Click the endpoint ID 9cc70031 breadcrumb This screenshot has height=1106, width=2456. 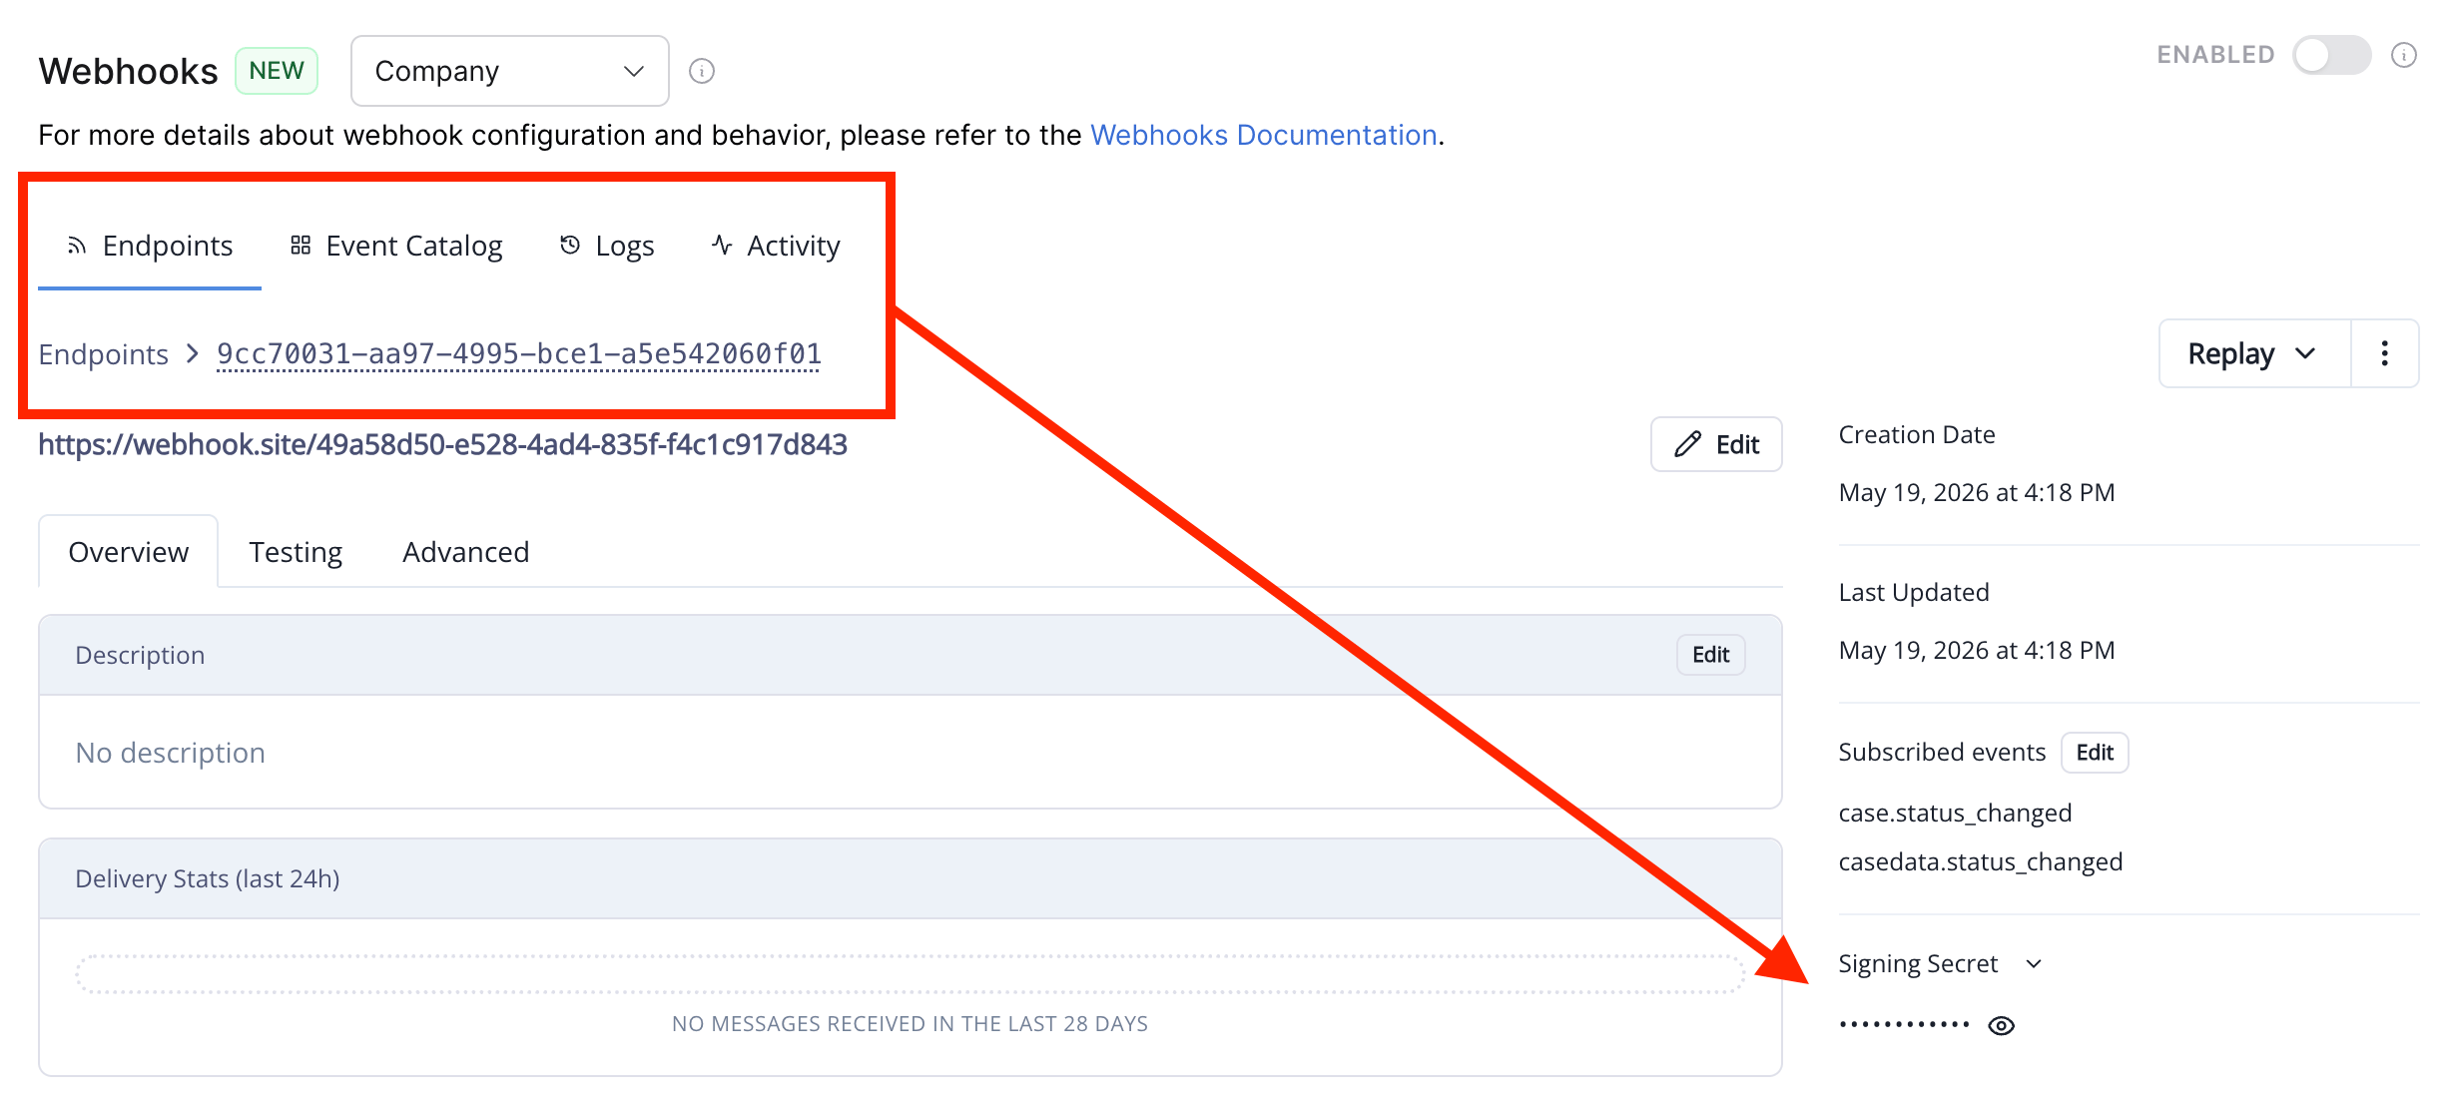click(519, 354)
